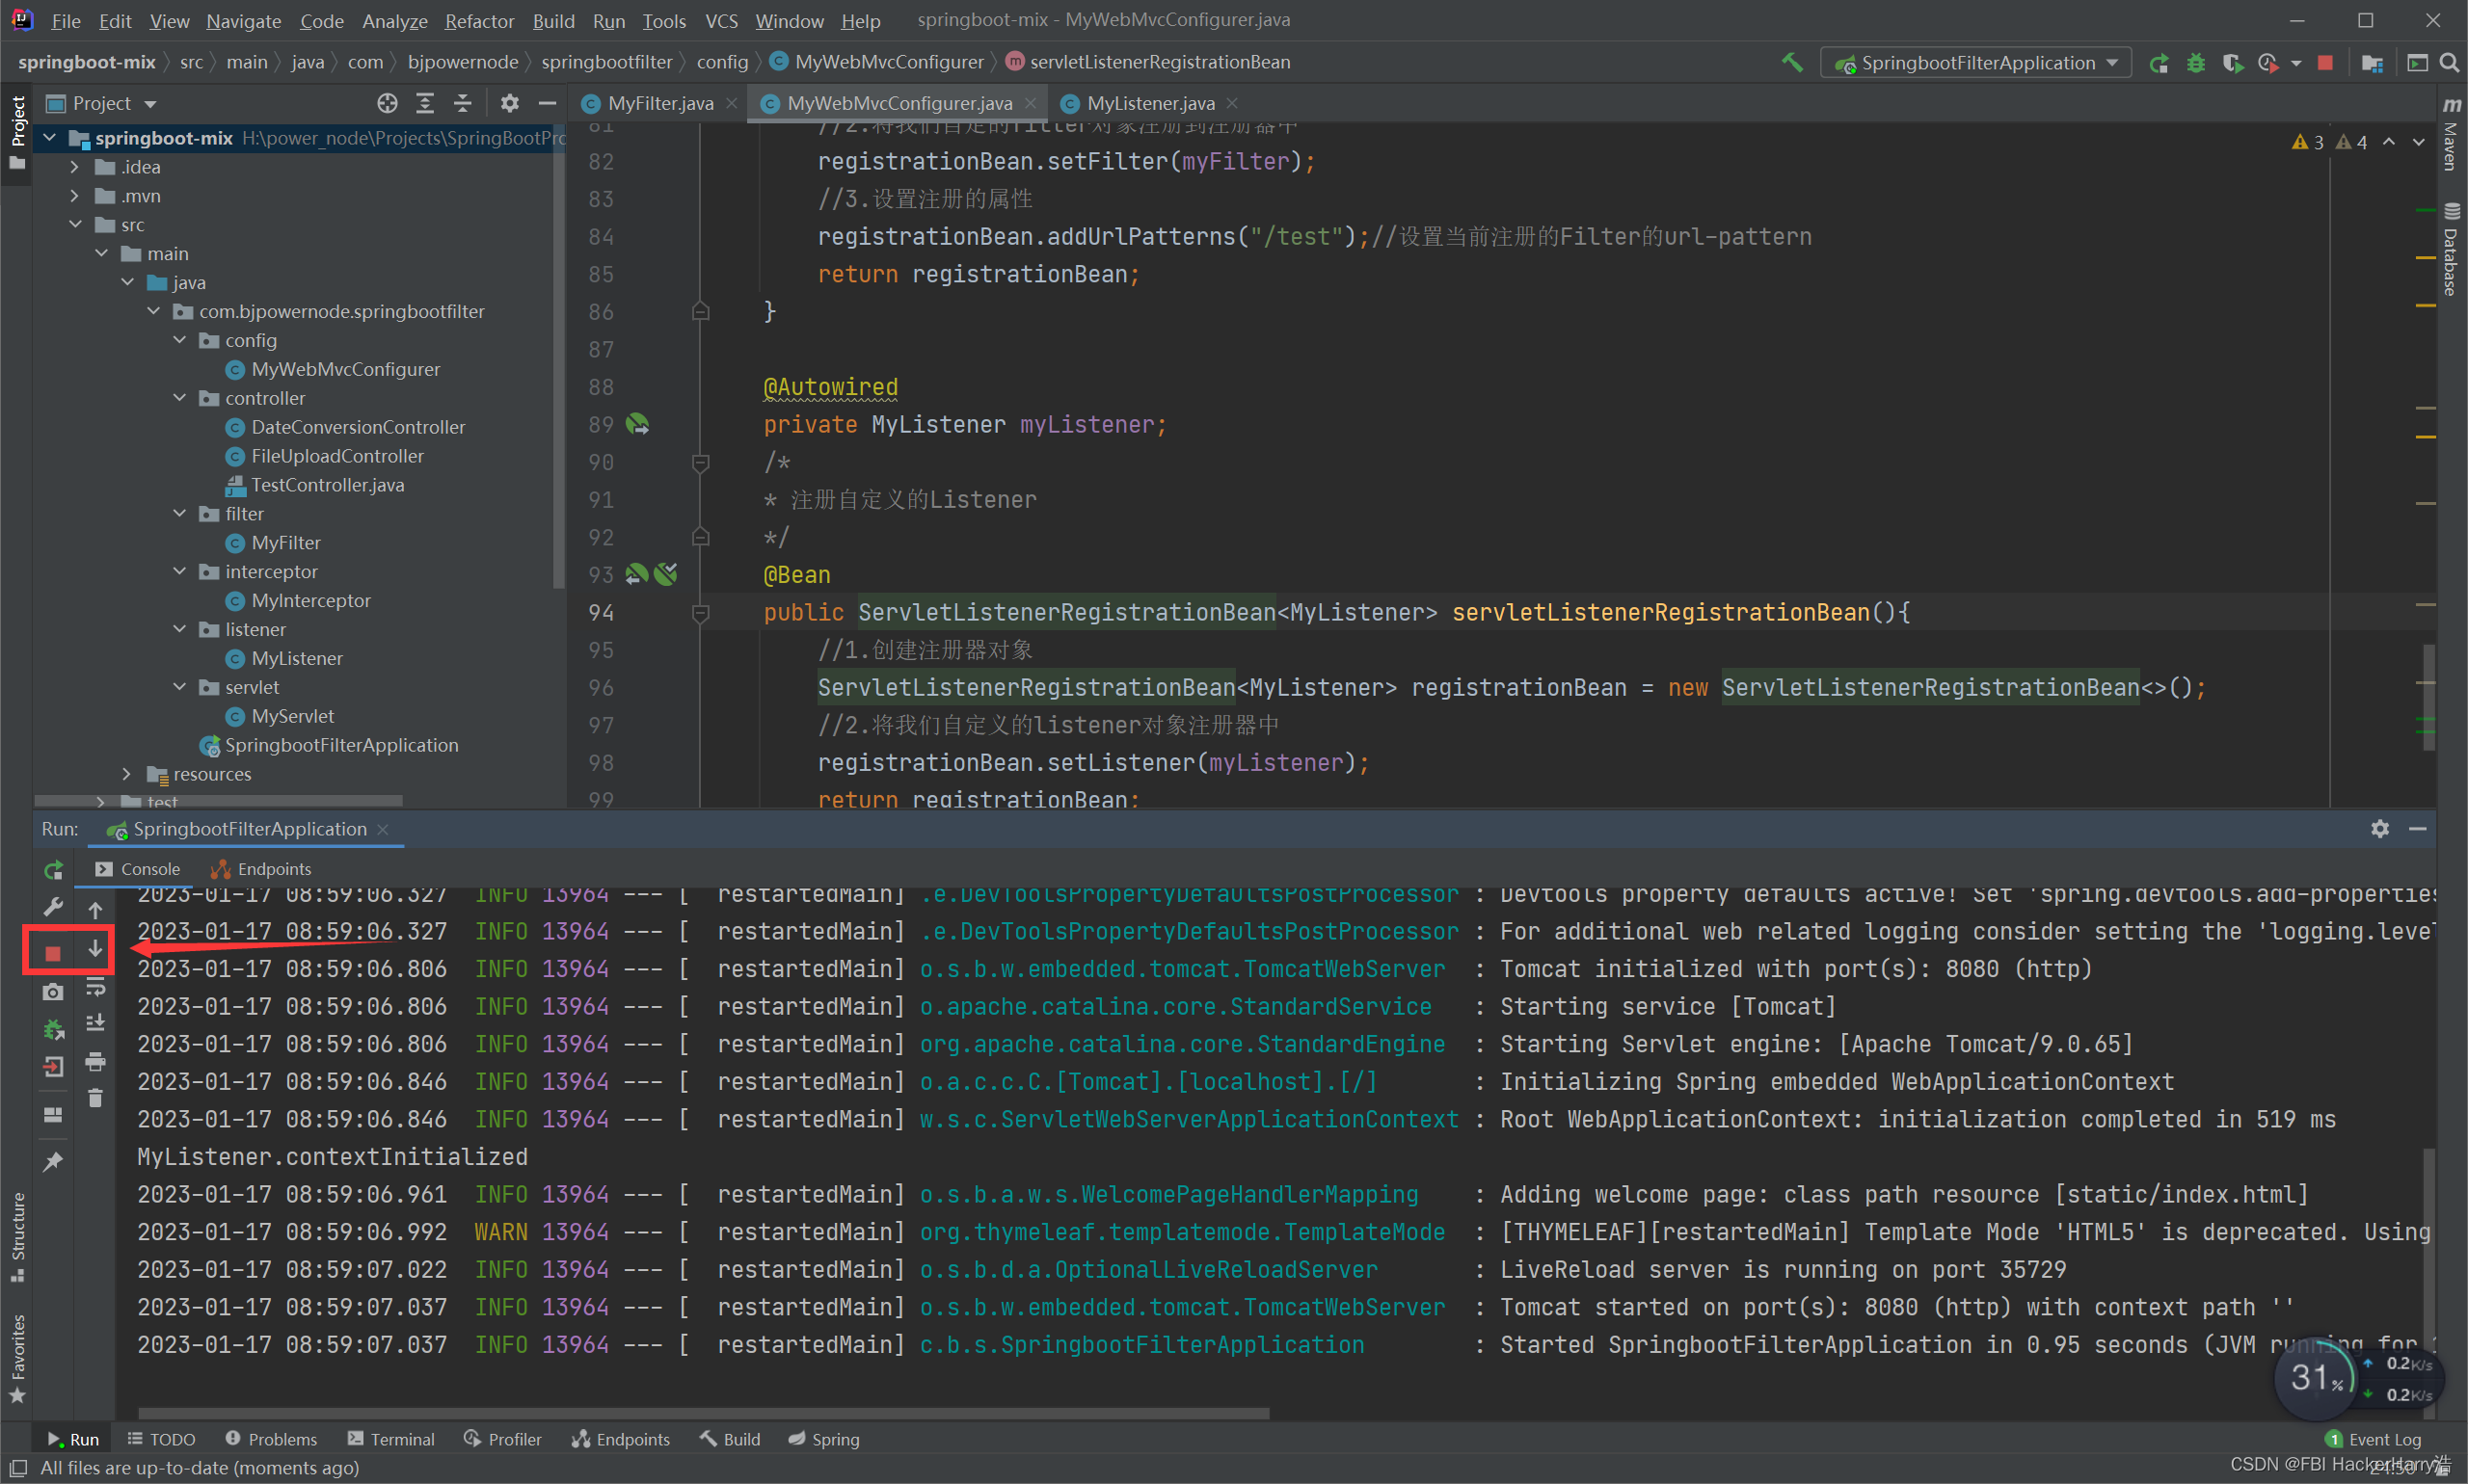Screen dimensions: 2468x1484
Task: Stop the process in Run panel
Action: tap(53, 953)
